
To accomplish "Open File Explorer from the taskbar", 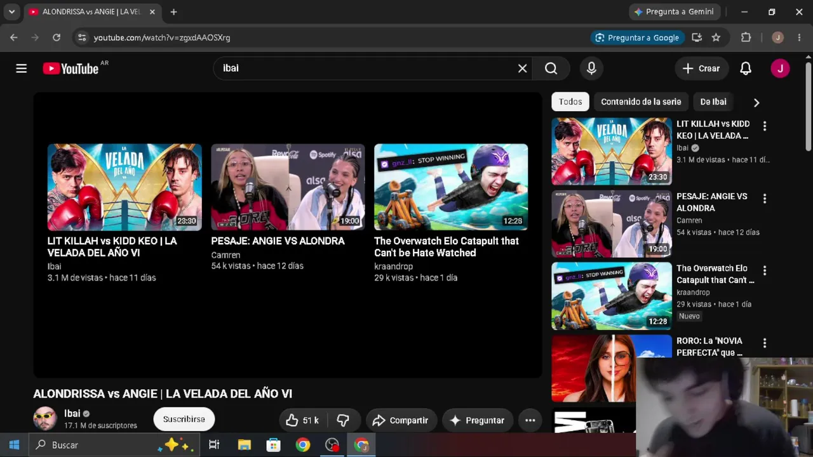I will coord(245,445).
